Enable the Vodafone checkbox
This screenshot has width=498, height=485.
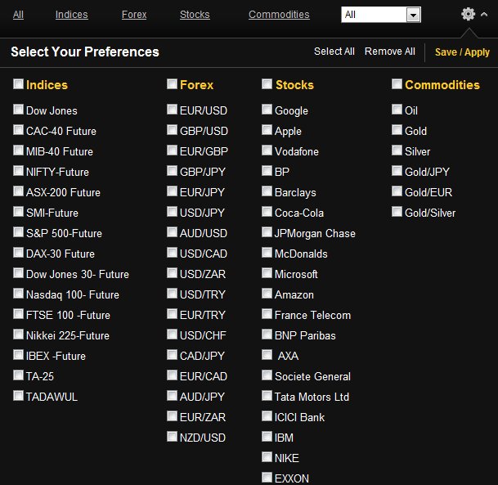coord(267,150)
